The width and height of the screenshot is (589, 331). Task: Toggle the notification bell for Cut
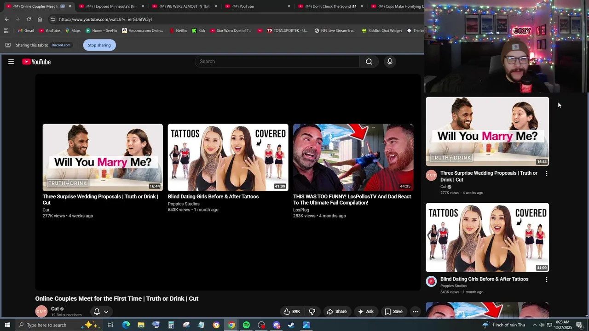point(97,312)
